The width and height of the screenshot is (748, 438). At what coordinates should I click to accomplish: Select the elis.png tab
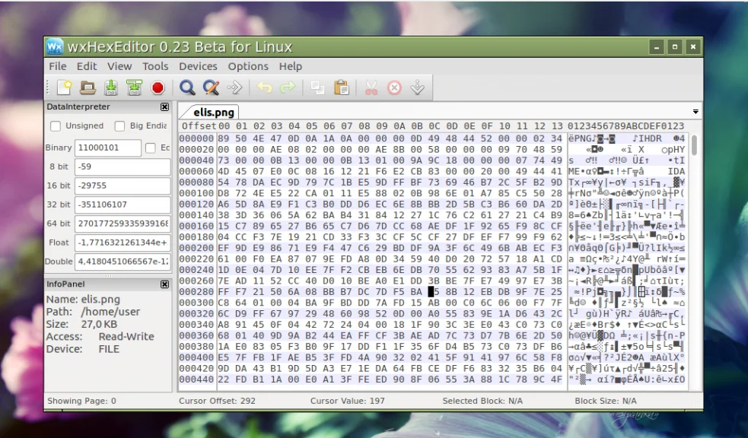214,113
